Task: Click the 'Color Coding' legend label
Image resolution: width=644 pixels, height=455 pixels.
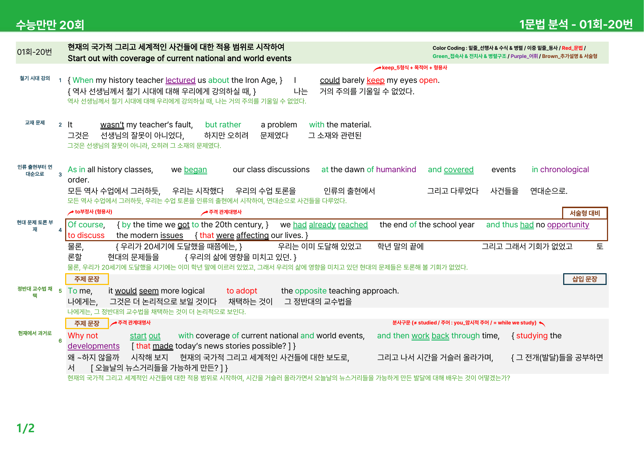Action: tap(449, 48)
